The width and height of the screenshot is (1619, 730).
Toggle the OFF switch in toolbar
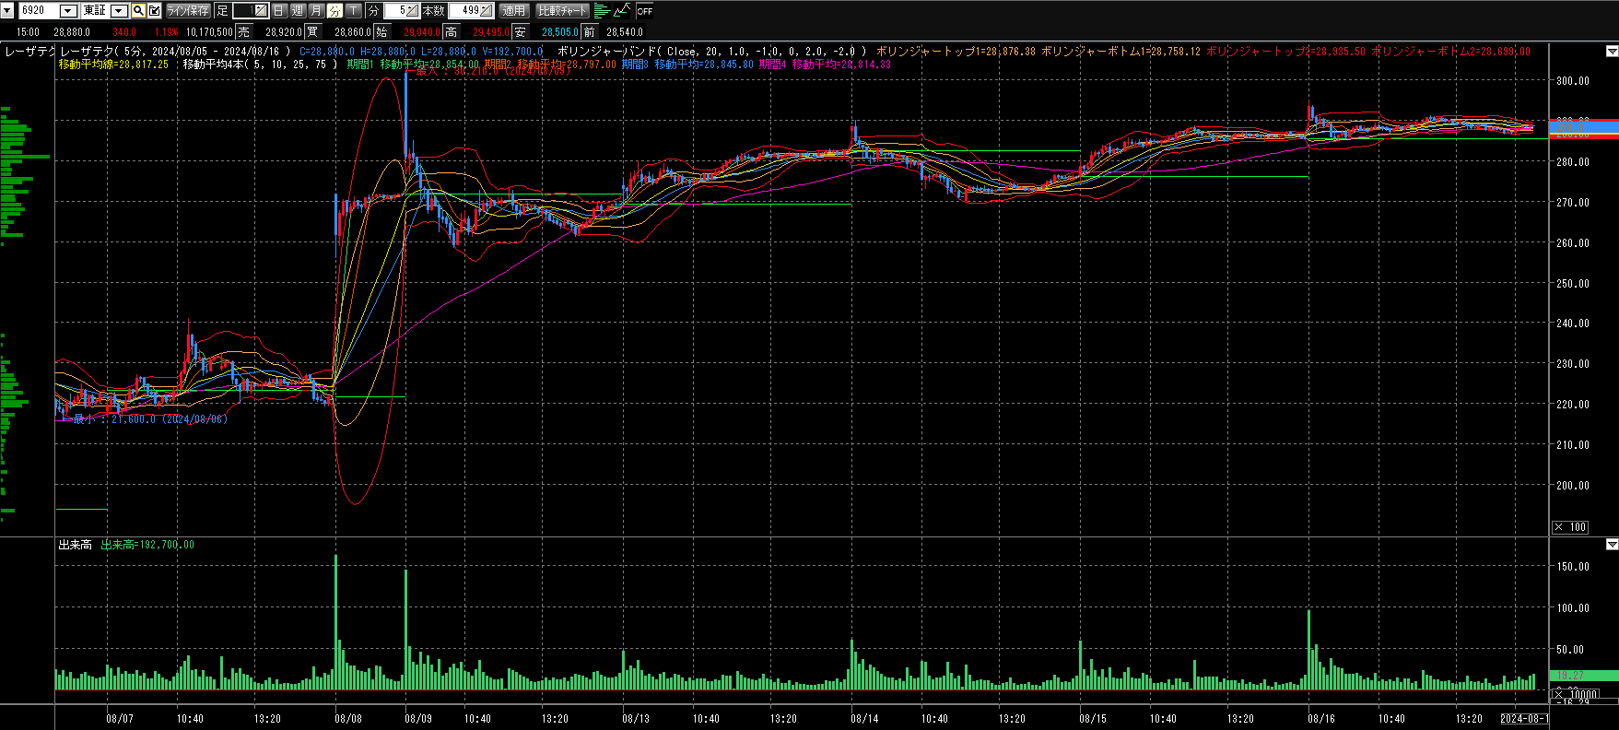pyautogui.click(x=644, y=11)
